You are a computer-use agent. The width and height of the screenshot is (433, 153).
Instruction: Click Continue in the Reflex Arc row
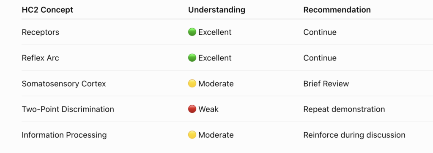[320, 58]
